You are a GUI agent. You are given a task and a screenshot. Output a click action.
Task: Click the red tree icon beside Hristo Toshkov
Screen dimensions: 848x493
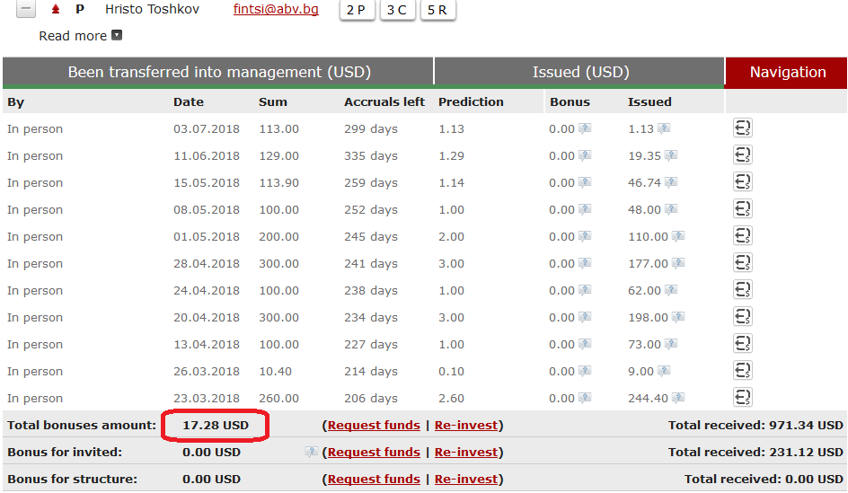[x=55, y=9]
